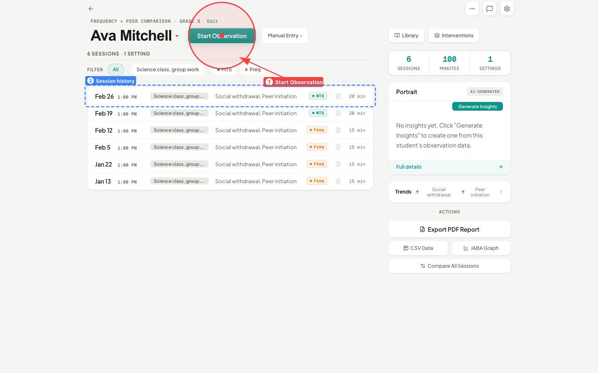Open the settings gear icon
This screenshot has width=598, height=373.
coord(507,9)
